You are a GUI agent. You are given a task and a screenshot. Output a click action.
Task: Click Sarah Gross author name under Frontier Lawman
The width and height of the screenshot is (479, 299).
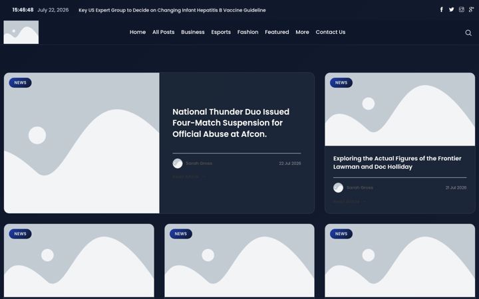(359, 187)
